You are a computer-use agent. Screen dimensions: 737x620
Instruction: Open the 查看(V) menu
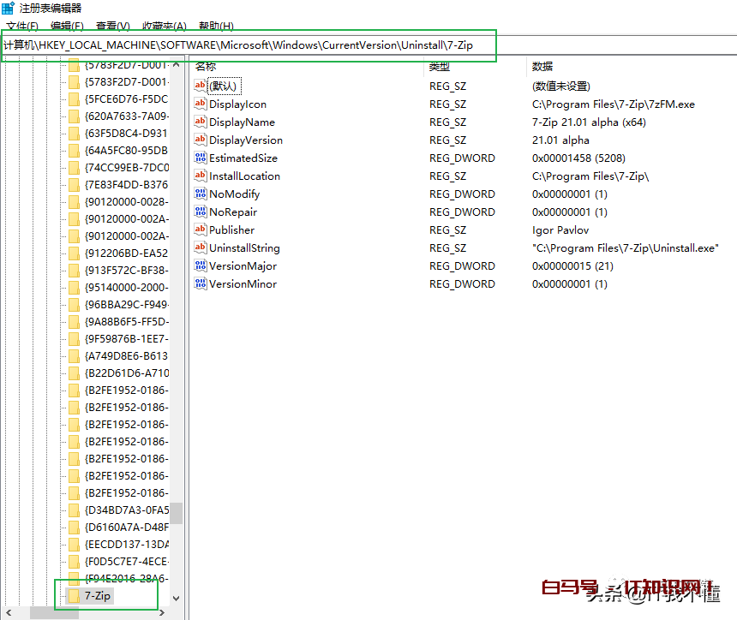coord(112,27)
